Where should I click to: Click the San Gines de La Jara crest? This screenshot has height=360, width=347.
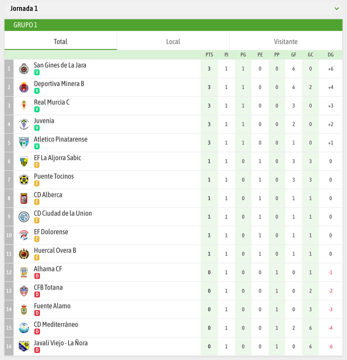[x=23, y=69]
